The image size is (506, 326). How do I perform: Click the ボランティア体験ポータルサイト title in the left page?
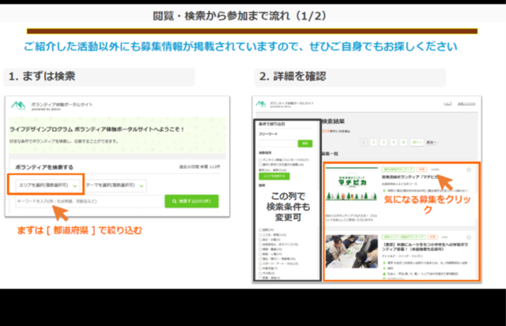pyautogui.click(x=62, y=104)
